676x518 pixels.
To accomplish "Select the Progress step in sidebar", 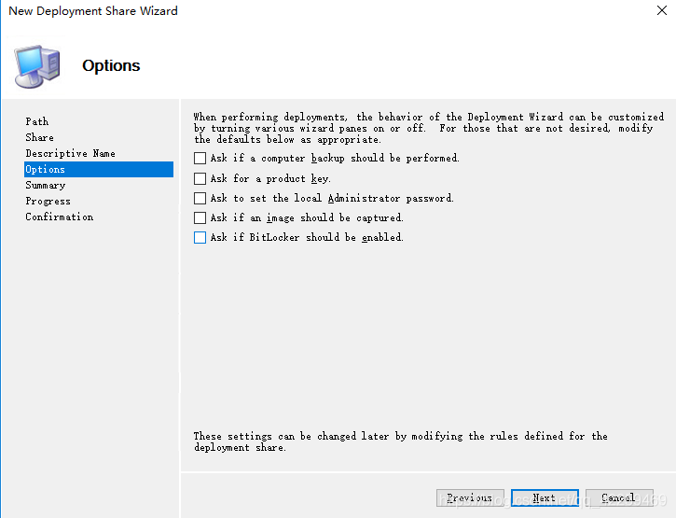I will point(48,201).
